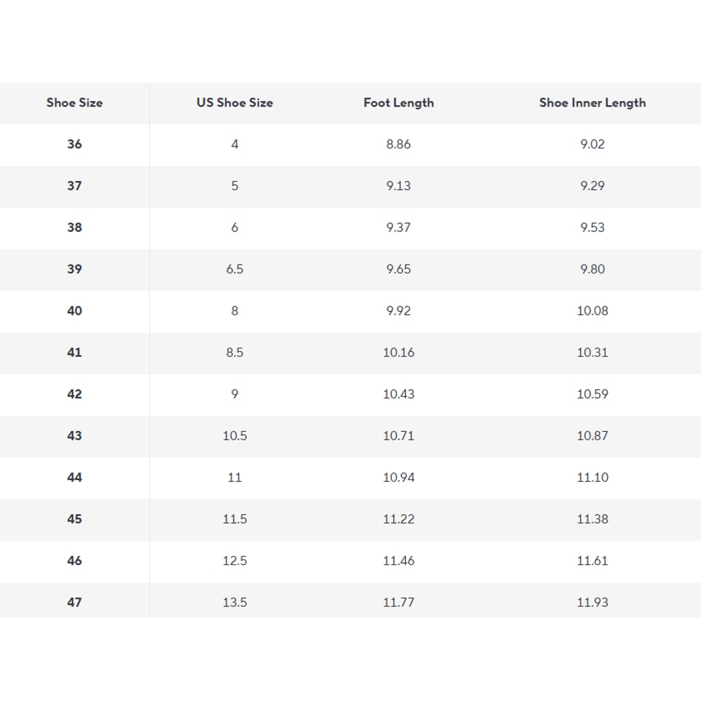
Task: Click US shoe size 12.5 cell
Action: click(x=234, y=561)
